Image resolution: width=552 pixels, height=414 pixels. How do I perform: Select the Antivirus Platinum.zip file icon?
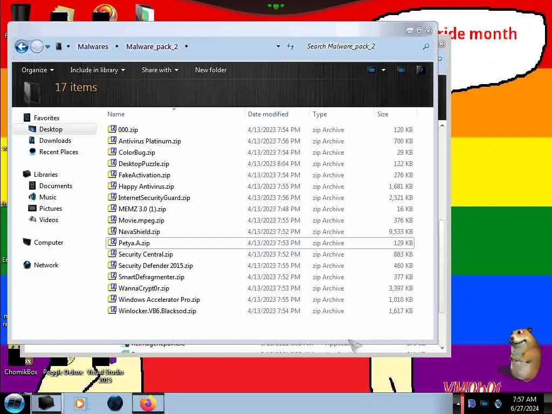tap(112, 141)
